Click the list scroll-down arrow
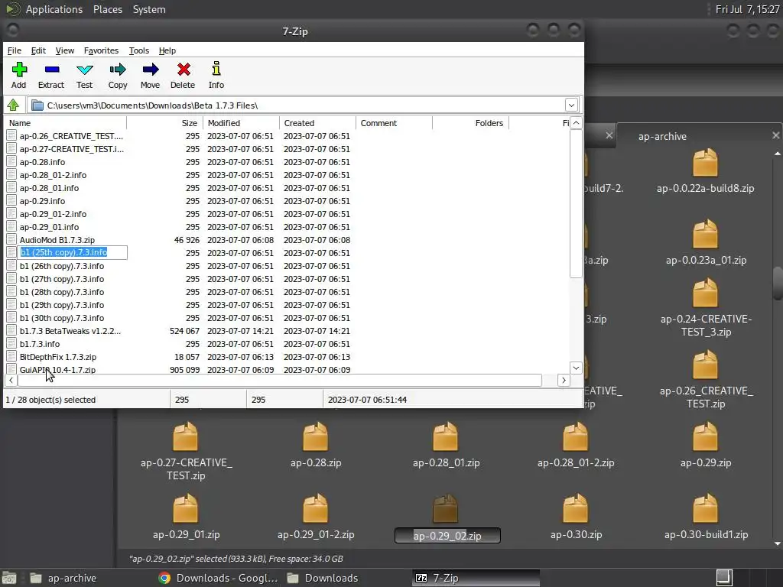 tap(576, 368)
